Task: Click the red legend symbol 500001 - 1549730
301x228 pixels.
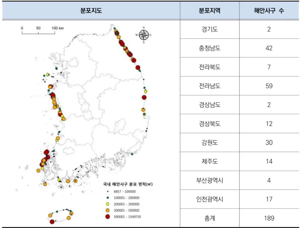Action: point(108,217)
